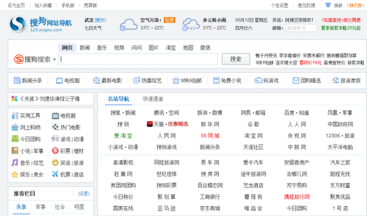Click the 今日团购 green icon
The width and height of the screenshot is (367, 216).
click(15, 139)
